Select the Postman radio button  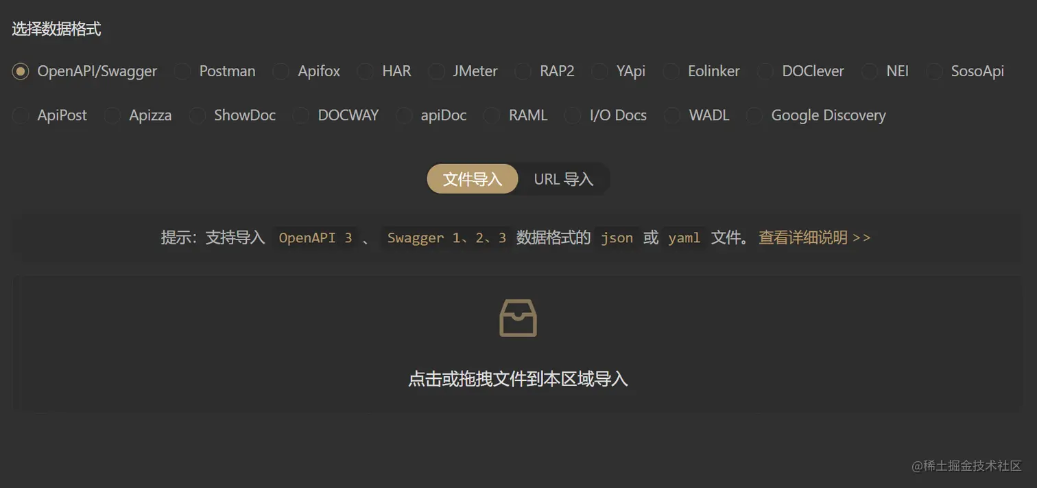[182, 71]
